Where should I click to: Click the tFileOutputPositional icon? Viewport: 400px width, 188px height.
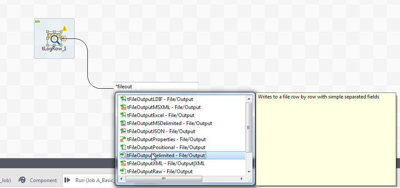coord(123,147)
